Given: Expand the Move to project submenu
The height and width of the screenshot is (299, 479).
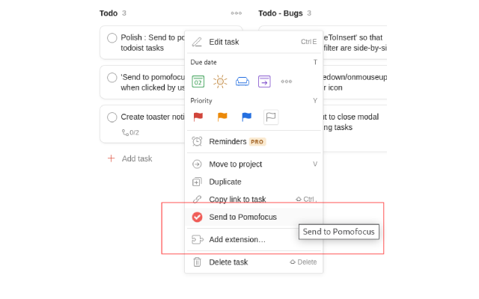Looking at the screenshot, I should tap(235, 164).
